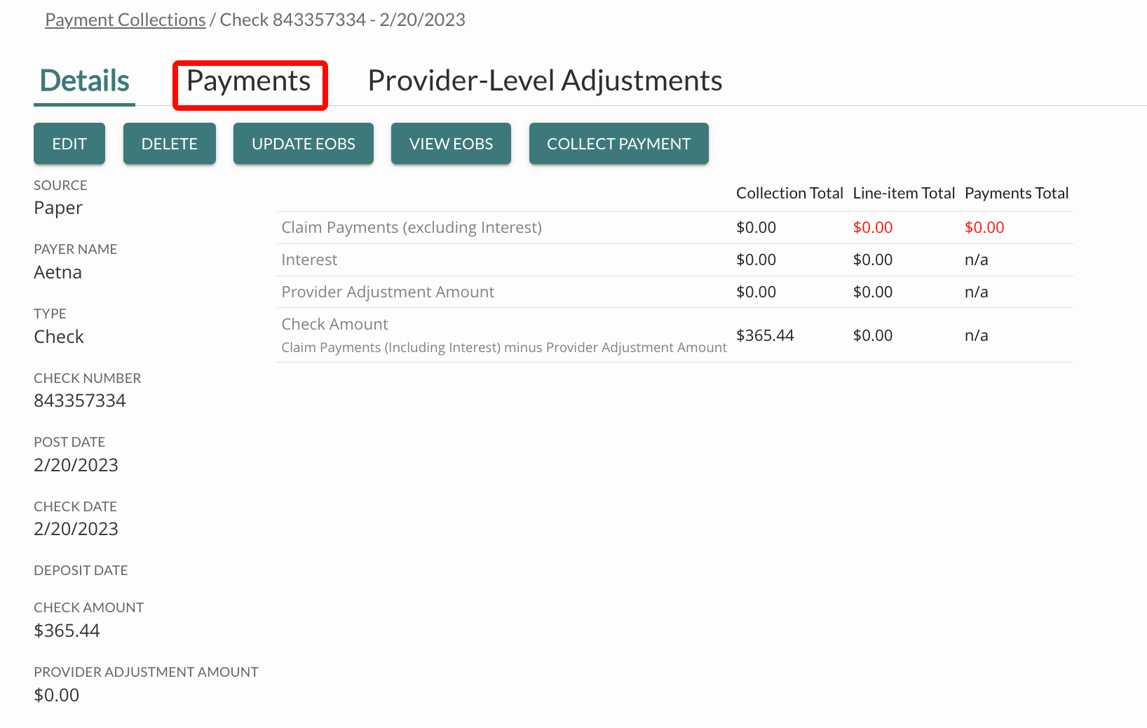
Task: Switch to the Details tab
Action: pos(84,81)
